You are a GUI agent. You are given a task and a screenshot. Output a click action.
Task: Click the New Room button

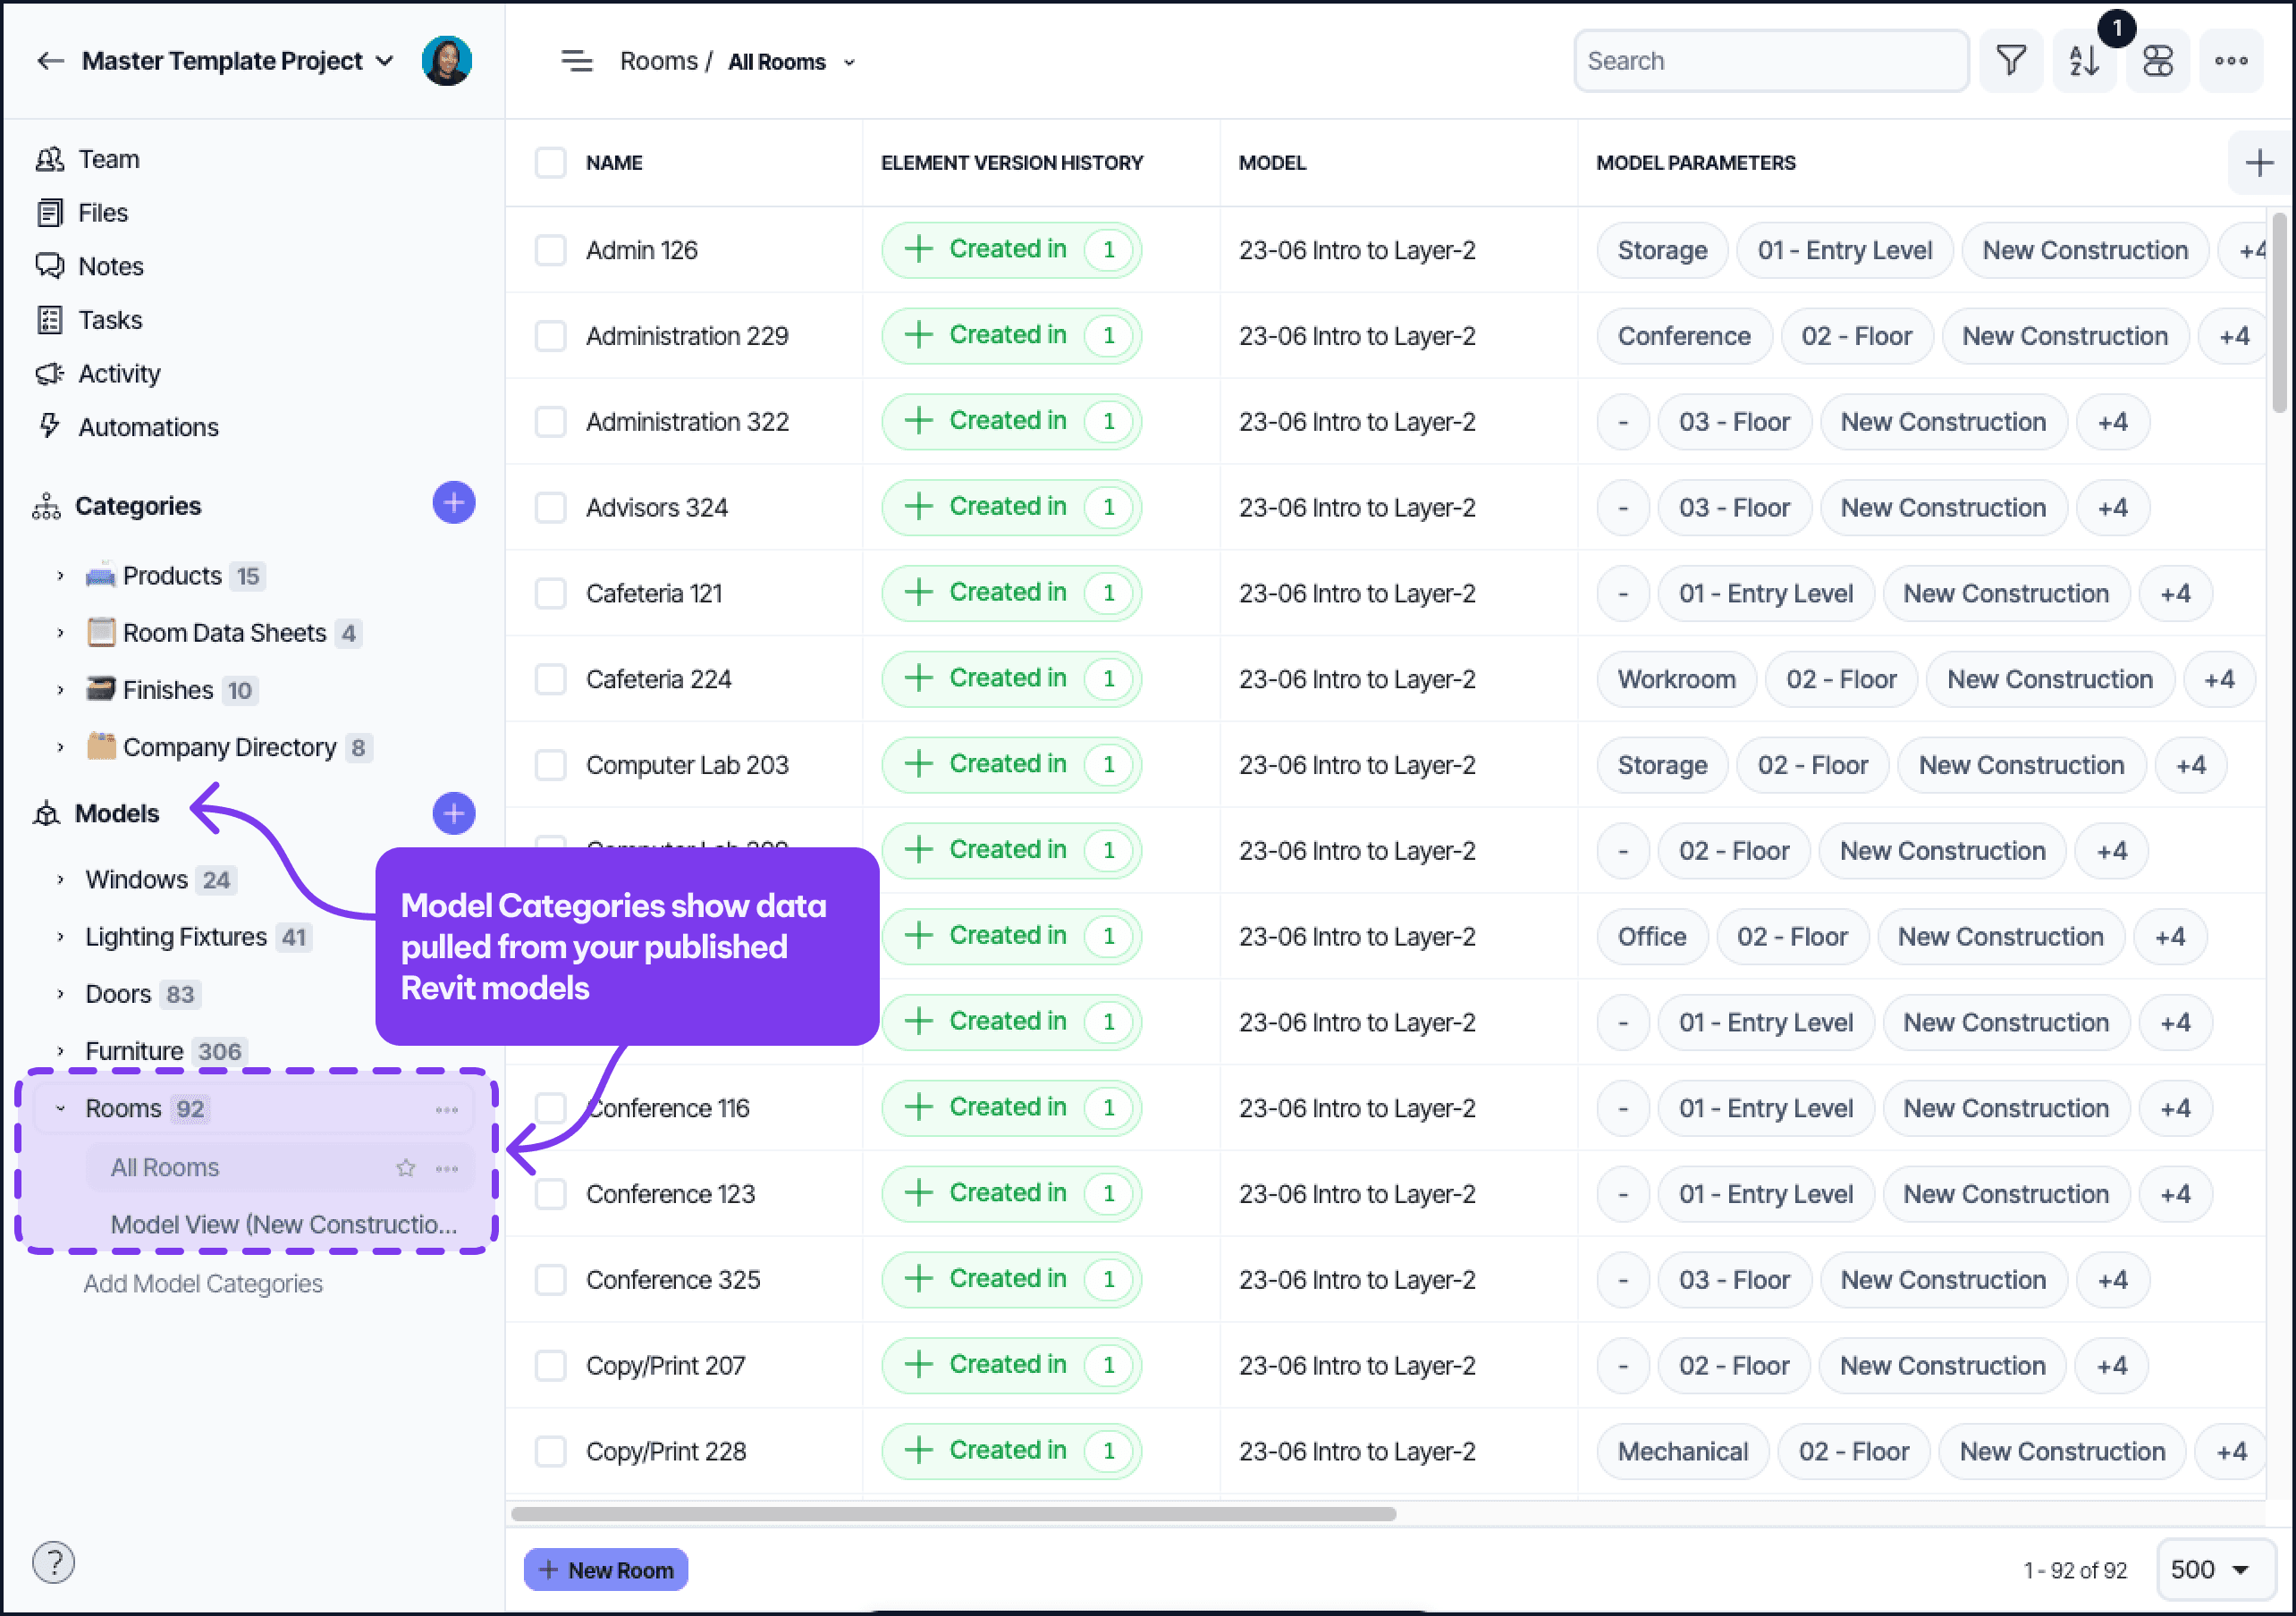605,1569
